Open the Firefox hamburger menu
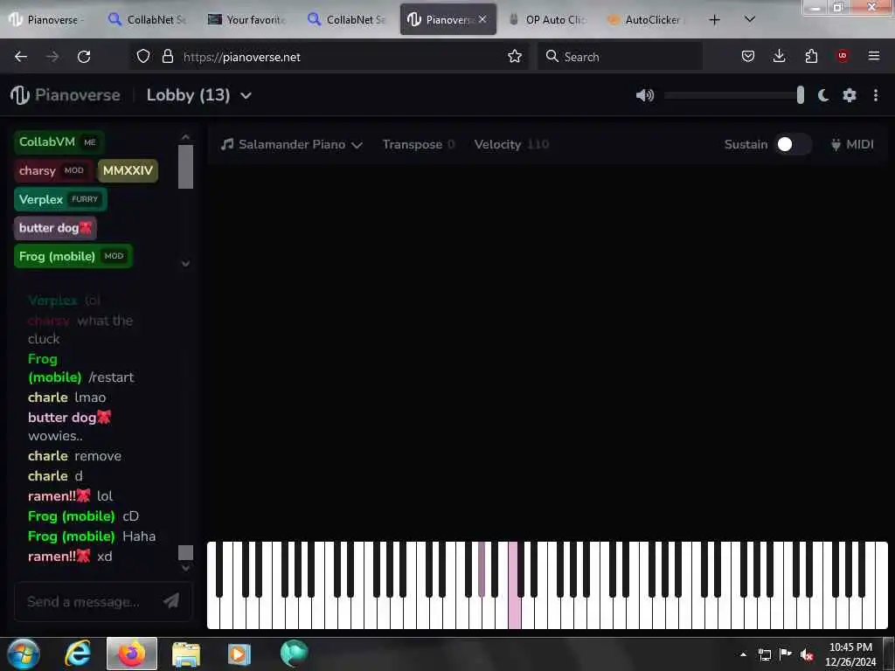Viewport: 895px width, 671px height. tap(873, 56)
